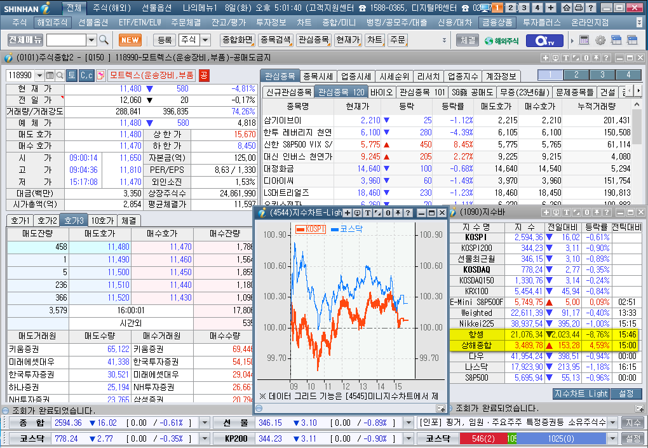648x448 pixels.
Task: Select group 2 button above watchlist
Action: (x=576, y=75)
